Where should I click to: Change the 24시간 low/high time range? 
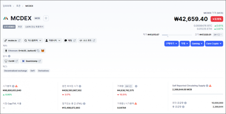[x=218, y=35]
